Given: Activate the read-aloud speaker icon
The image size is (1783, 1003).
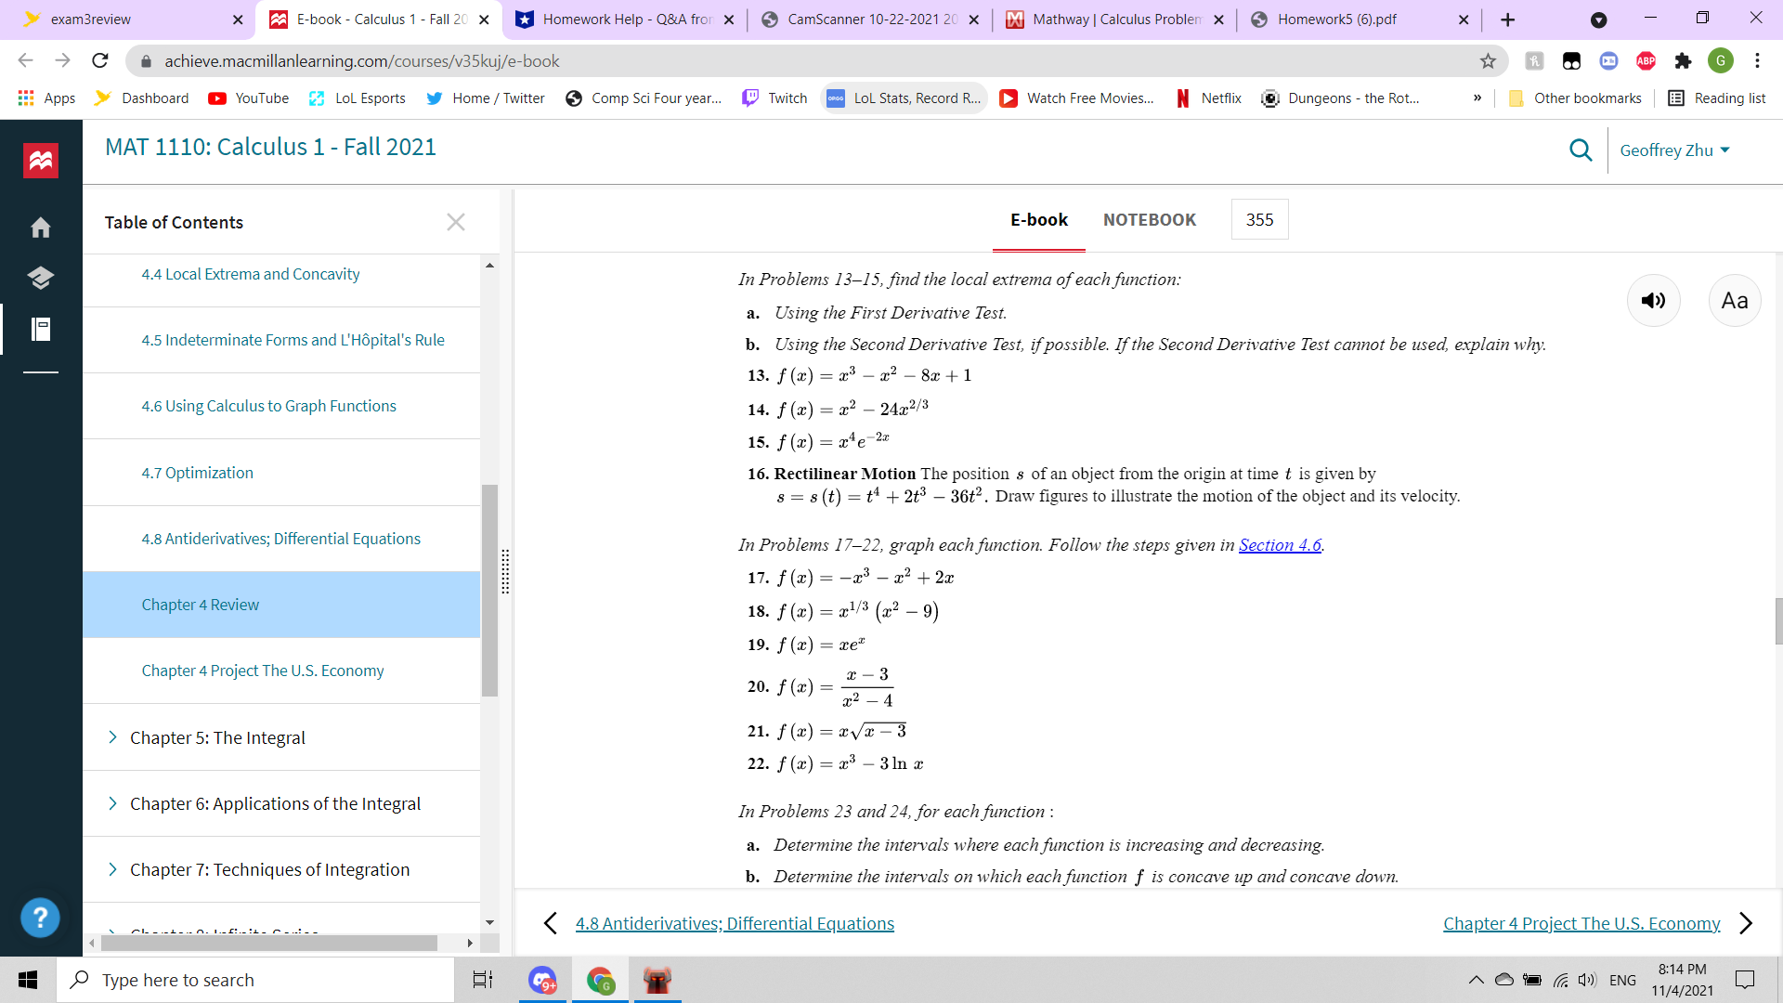Looking at the screenshot, I should [x=1654, y=300].
